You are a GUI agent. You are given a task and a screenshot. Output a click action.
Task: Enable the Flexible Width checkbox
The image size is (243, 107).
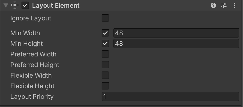105,75
